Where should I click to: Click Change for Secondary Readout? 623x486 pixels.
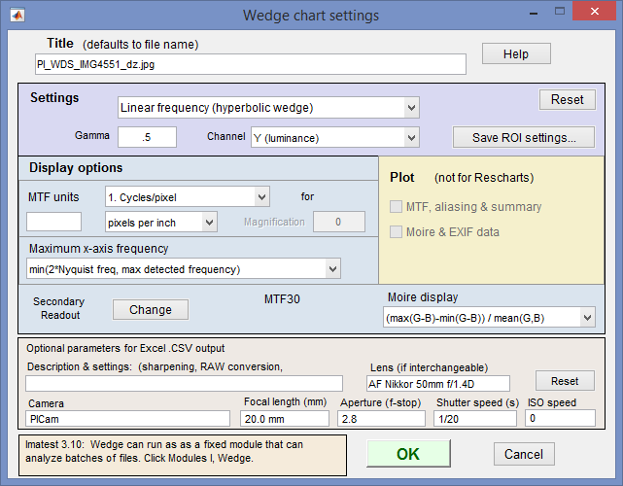(151, 309)
